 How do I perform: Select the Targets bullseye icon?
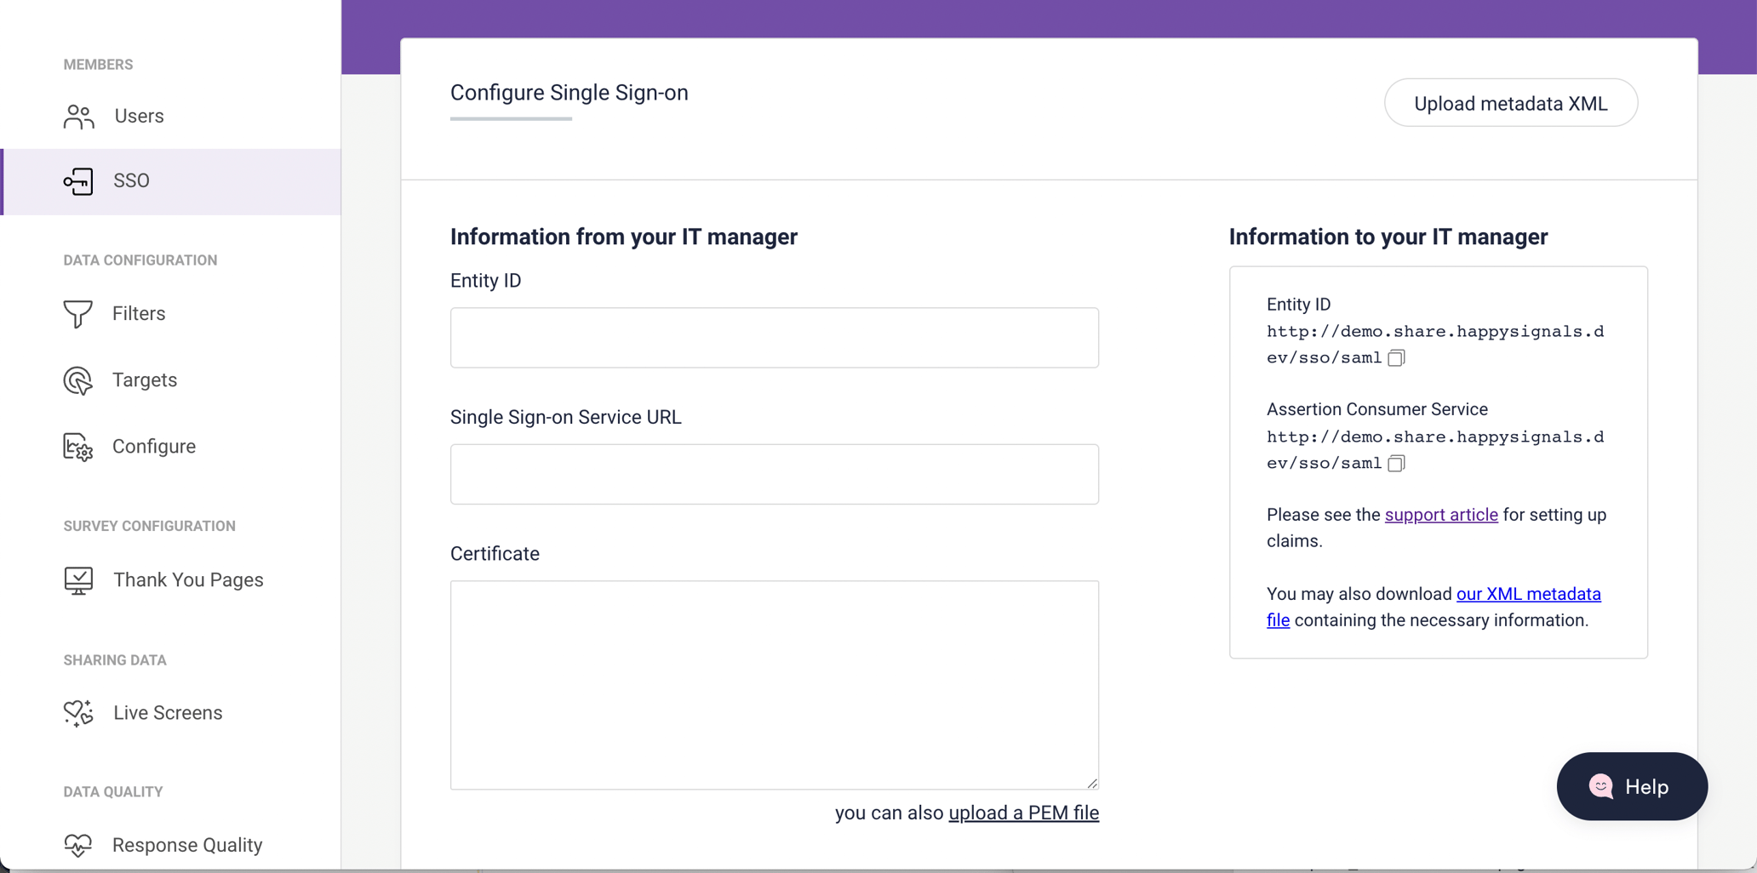[x=77, y=380]
